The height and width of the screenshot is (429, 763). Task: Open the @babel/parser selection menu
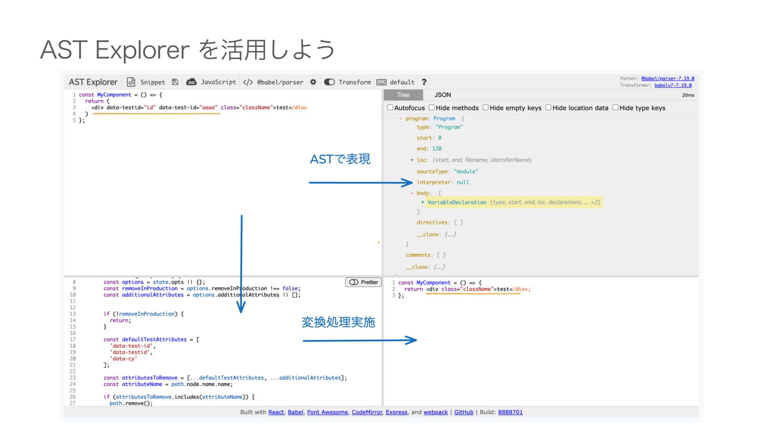[x=280, y=82]
